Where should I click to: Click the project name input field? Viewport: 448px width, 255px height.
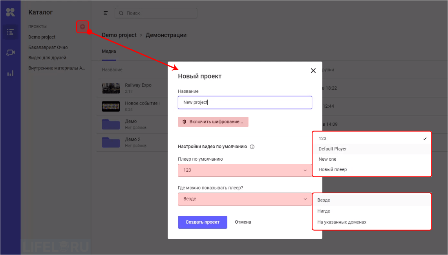(x=245, y=103)
